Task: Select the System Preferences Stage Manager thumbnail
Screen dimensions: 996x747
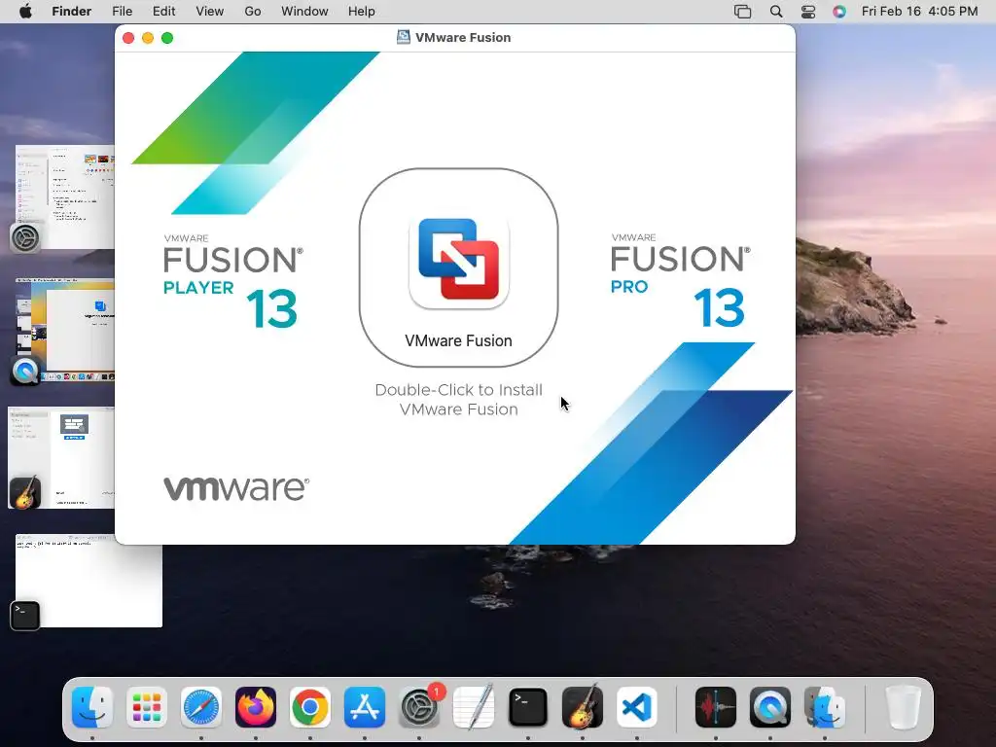Action: pyautogui.click(x=65, y=196)
